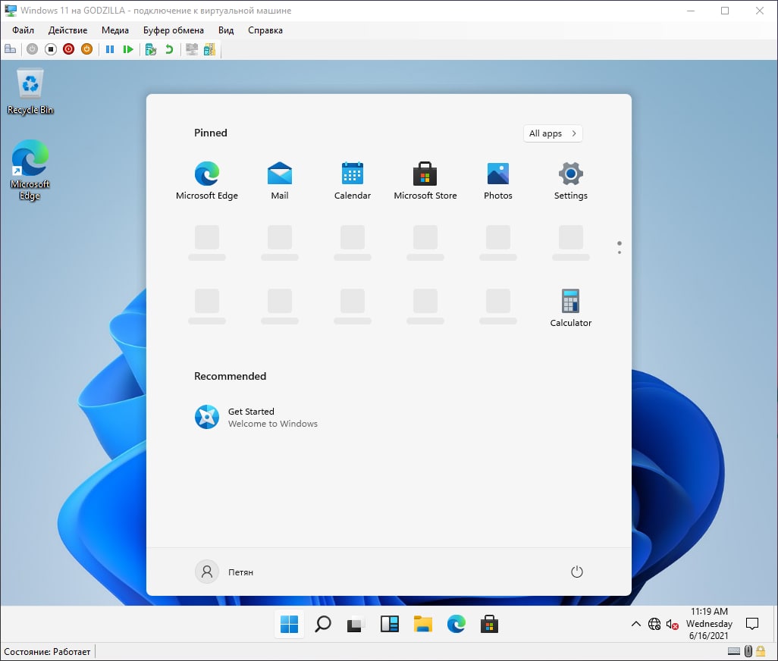Launch pinned Microsoft Edge in Start menu

click(x=207, y=180)
